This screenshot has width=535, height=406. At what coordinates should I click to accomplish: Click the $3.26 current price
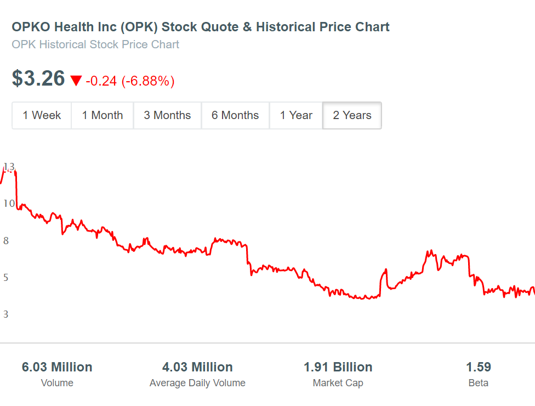[x=38, y=78]
